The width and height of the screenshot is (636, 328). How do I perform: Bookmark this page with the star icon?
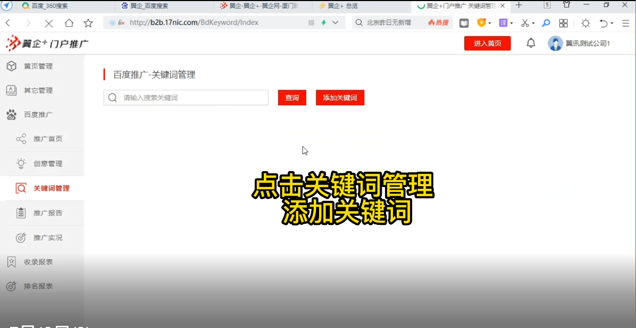[88, 23]
